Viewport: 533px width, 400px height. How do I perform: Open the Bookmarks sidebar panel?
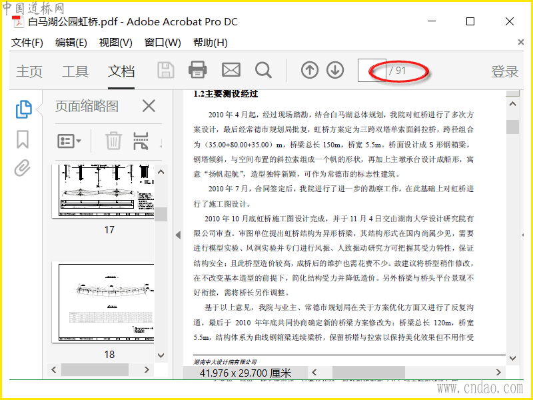pyautogui.click(x=23, y=139)
